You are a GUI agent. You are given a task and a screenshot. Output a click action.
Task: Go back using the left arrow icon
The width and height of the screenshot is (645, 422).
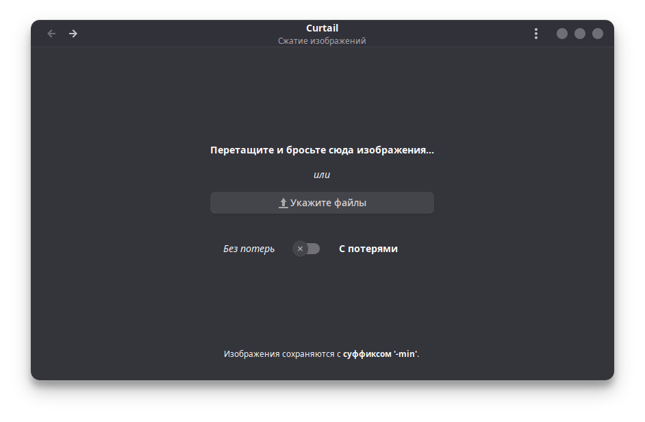51,34
